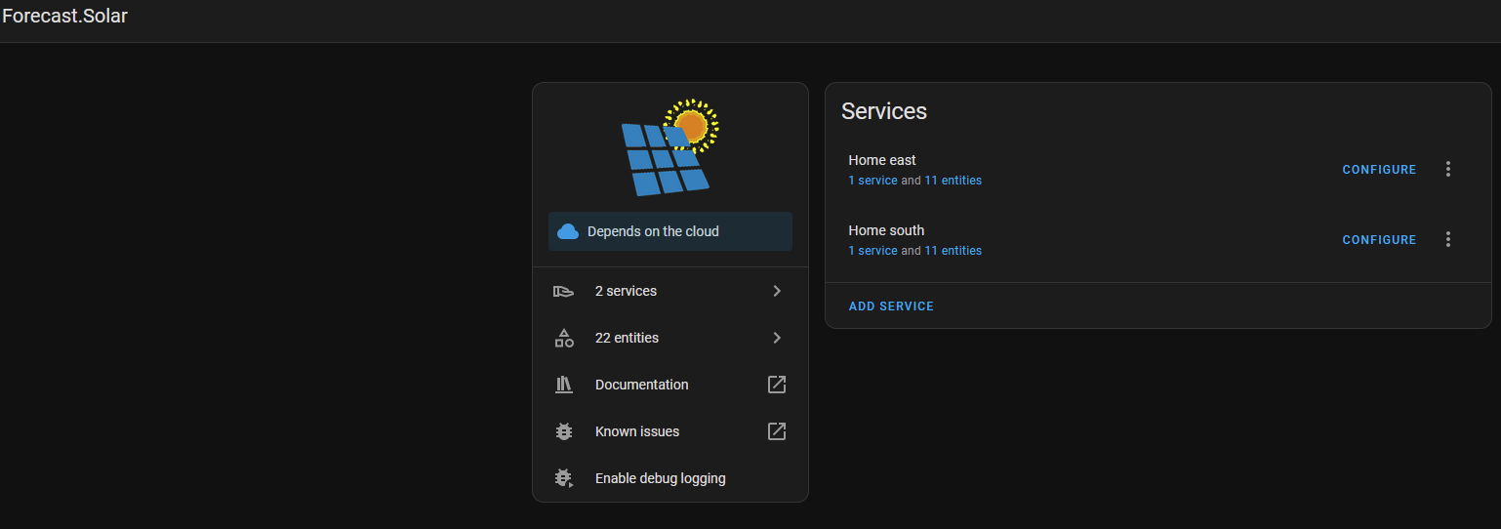The image size is (1501, 529).
Task: Select the 22 entities row
Action: [x=670, y=338]
